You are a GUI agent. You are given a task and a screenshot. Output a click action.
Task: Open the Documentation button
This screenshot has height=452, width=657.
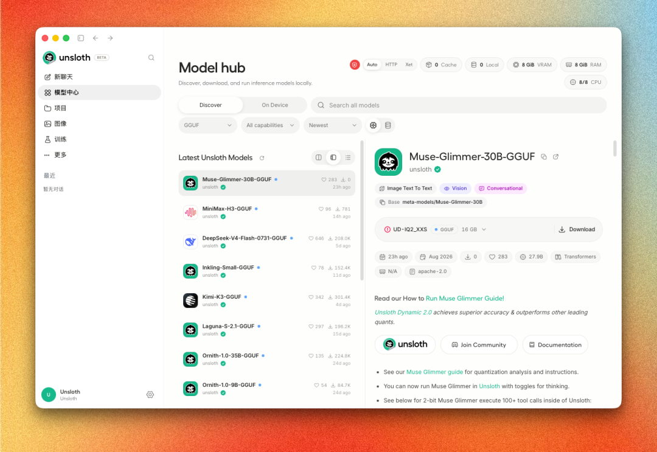click(555, 344)
